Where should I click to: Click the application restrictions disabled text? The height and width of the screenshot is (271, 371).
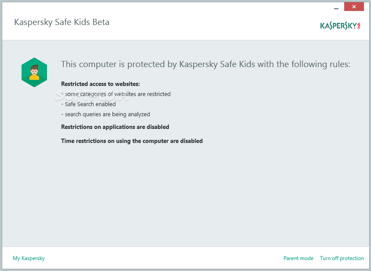(115, 127)
